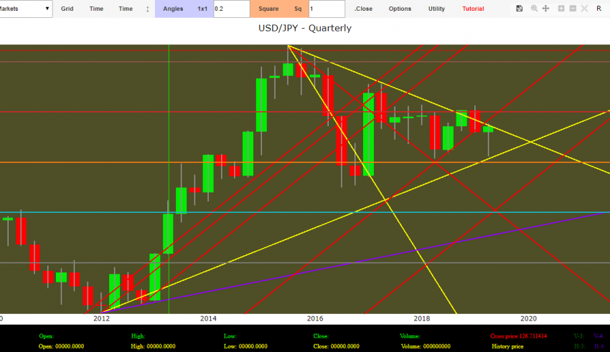Toggle the 1x1 angle mode

(x=202, y=9)
